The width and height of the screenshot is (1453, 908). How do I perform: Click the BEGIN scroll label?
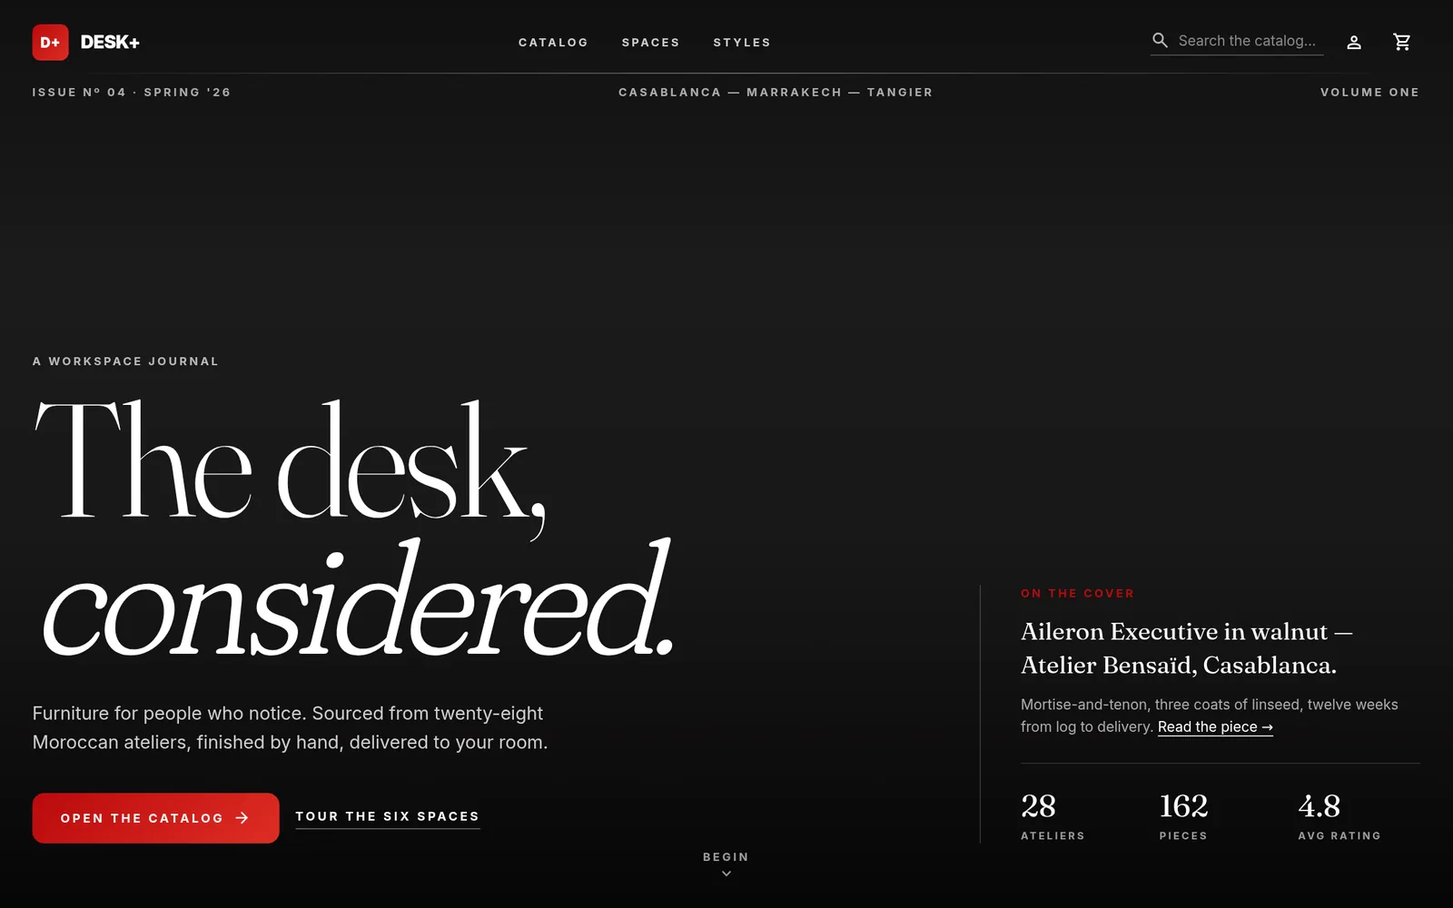point(726,856)
